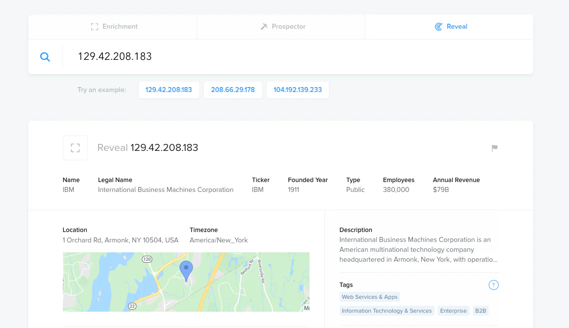The height and width of the screenshot is (328, 569).
Task: Click the truncated company description text
Action: [x=418, y=249]
